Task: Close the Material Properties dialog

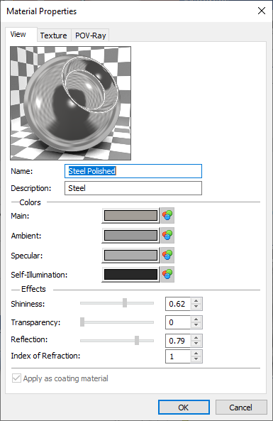Action: click(x=262, y=11)
